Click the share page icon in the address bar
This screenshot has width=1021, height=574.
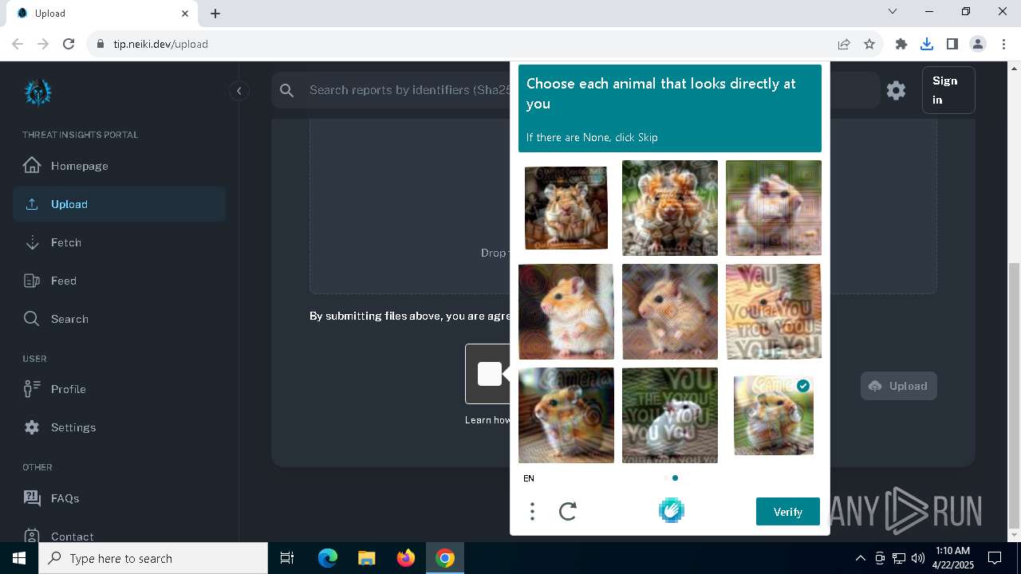click(844, 44)
